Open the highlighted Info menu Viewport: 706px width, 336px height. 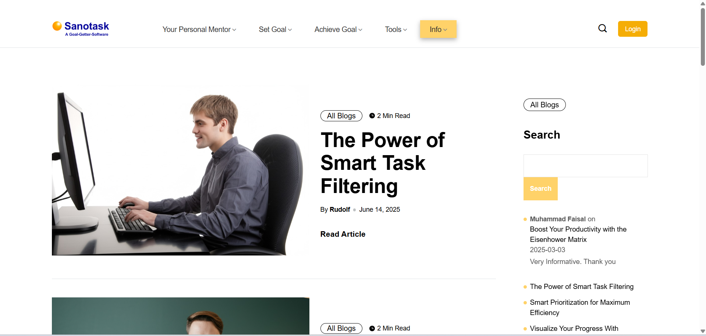tap(438, 29)
